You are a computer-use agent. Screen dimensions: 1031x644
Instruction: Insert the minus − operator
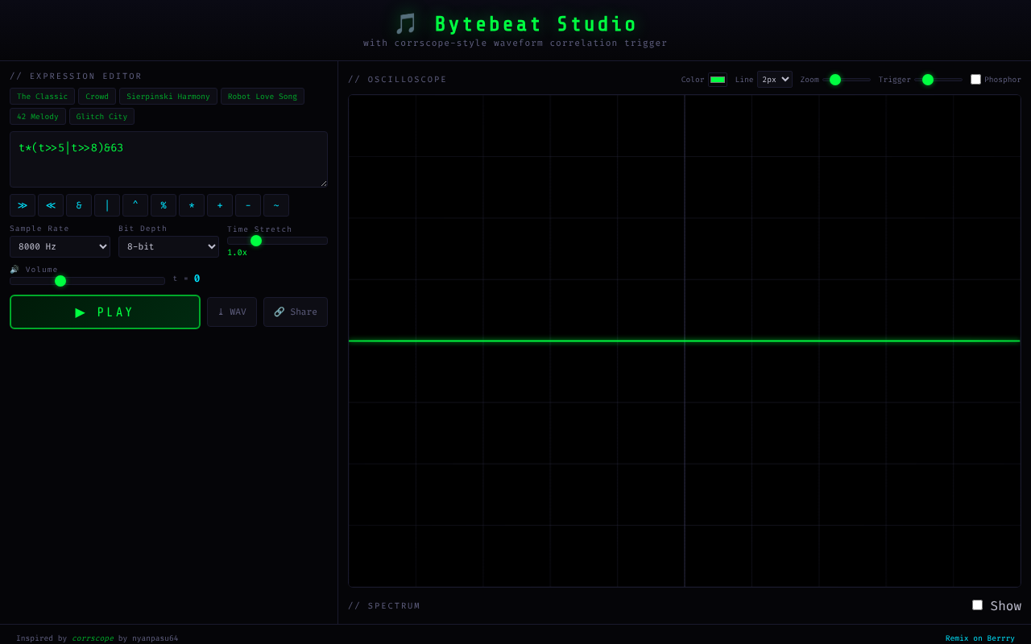[x=248, y=205]
